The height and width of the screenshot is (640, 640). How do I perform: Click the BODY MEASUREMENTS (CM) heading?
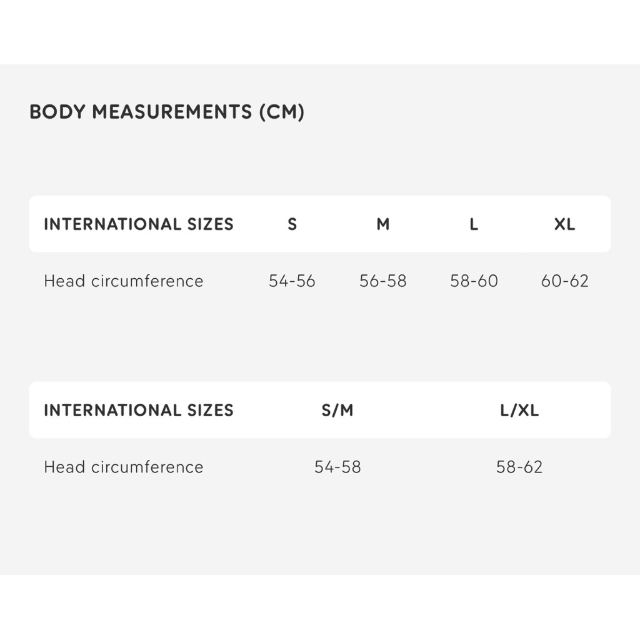pyautogui.click(x=167, y=112)
